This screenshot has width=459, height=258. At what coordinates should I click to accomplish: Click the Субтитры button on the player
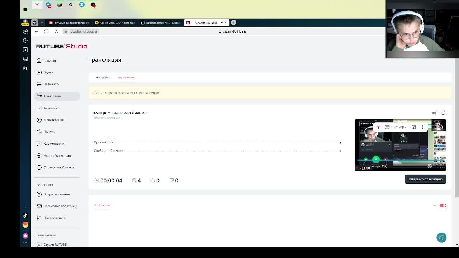pos(395,127)
